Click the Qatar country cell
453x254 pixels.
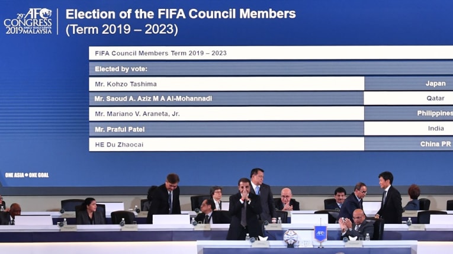(409, 98)
